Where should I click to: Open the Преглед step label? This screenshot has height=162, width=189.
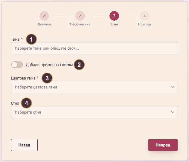(x=145, y=24)
